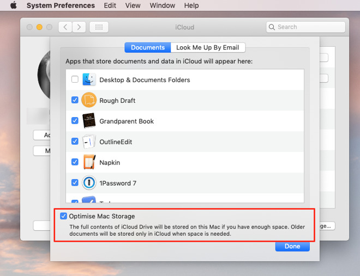Select the Desktop & Documents Folders label
The width and height of the screenshot is (360, 276).
[x=145, y=80]
